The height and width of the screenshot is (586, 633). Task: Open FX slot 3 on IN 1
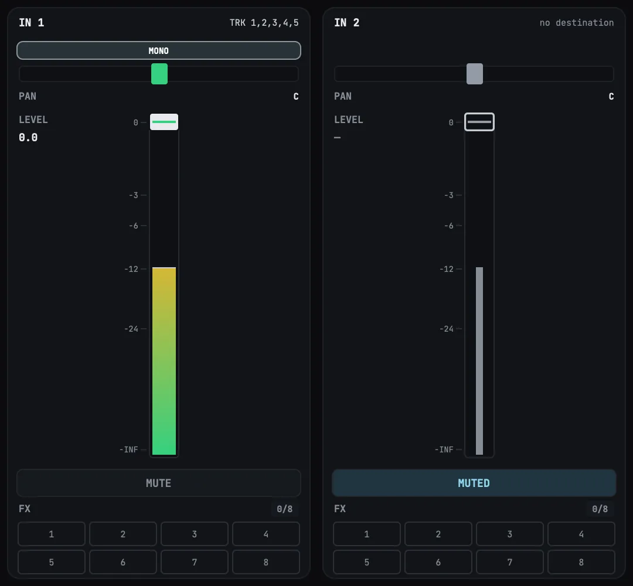click(194, 534)
